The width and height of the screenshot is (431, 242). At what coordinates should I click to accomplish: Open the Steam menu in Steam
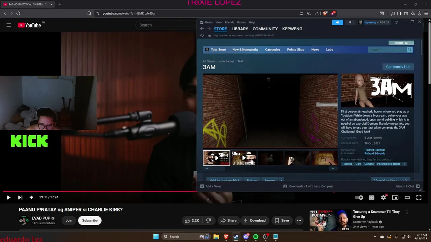tap(208, 22)
